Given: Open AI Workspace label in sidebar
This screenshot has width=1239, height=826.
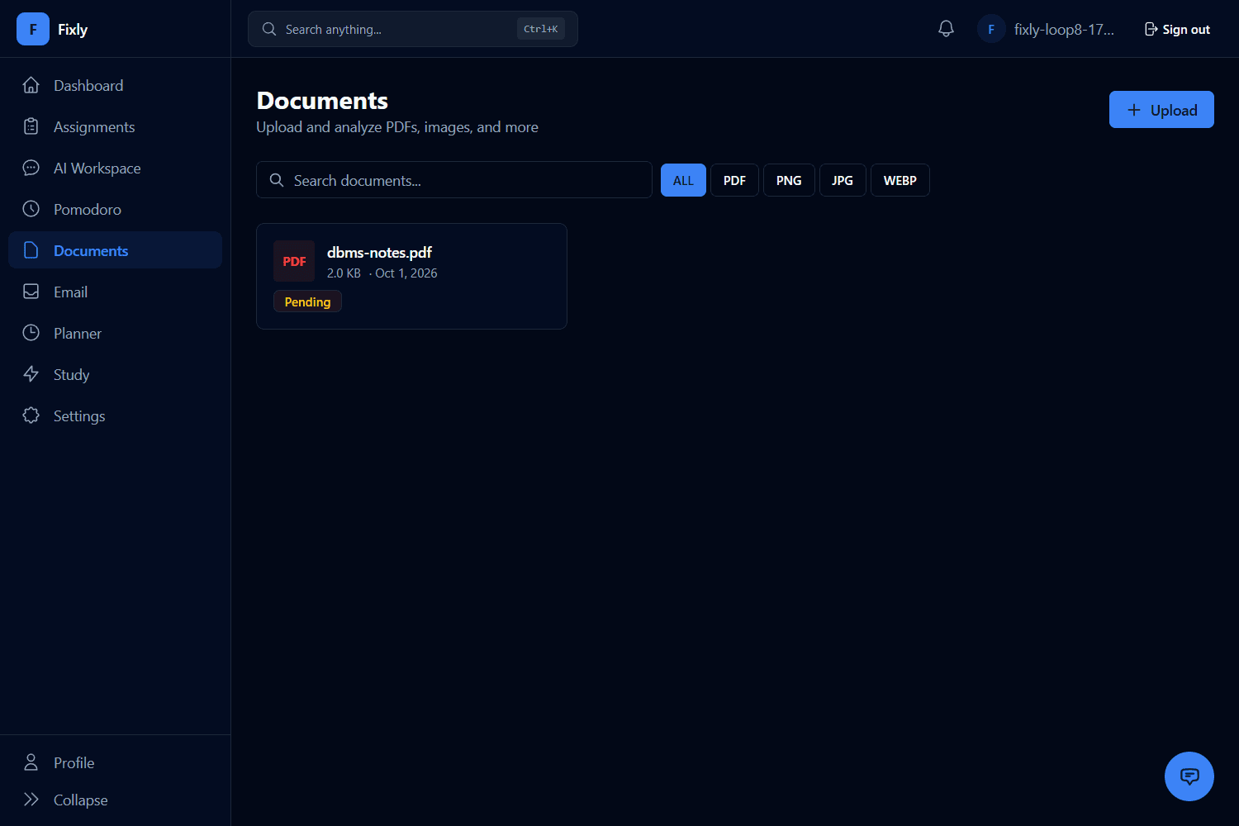Looking at the screenshot, I should (97, 169).
